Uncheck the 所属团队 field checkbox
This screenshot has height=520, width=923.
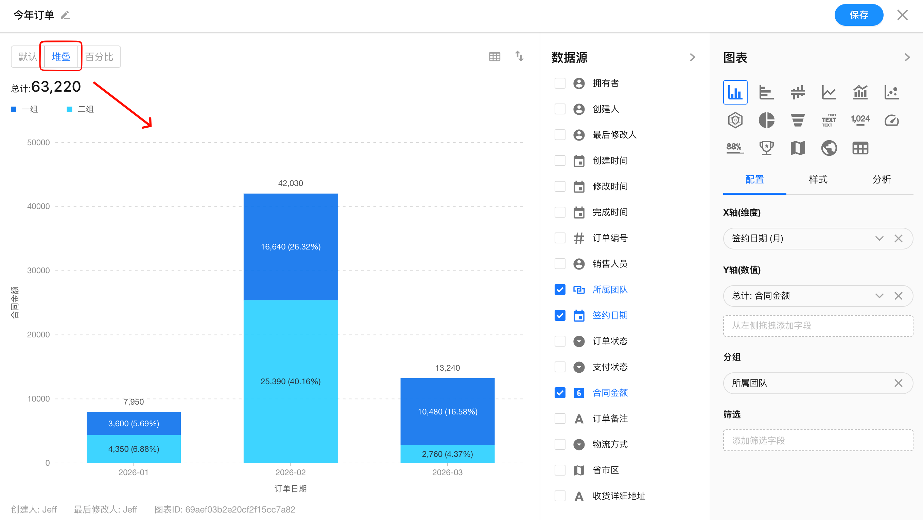(560, 290)
